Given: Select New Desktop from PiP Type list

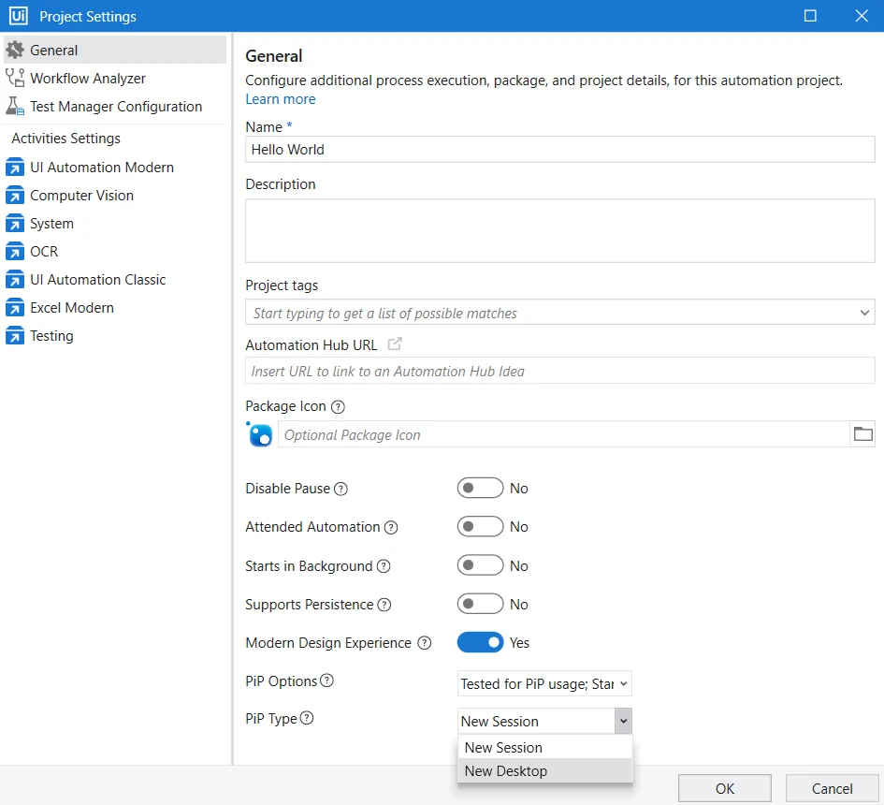Looking at the screenshot, I should pos(545,770).
